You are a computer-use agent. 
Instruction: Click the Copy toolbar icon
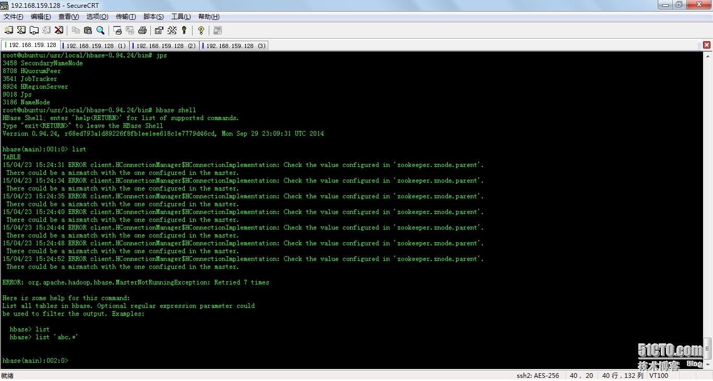click(x=76, y=30)
